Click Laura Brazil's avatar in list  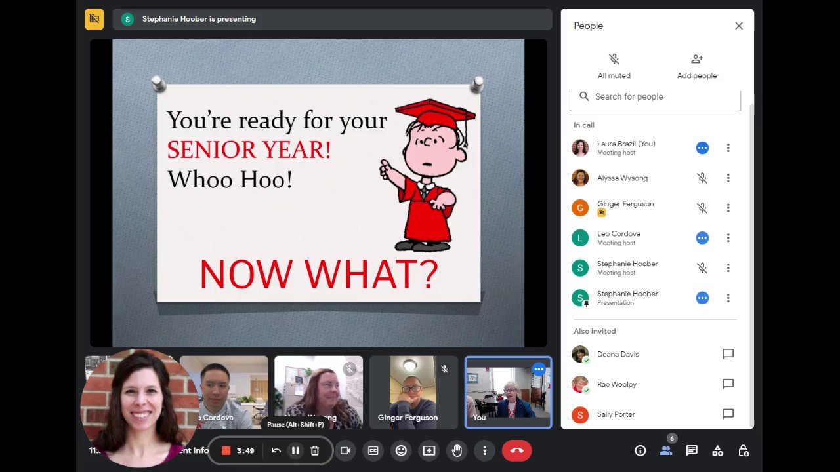(580, 148)
